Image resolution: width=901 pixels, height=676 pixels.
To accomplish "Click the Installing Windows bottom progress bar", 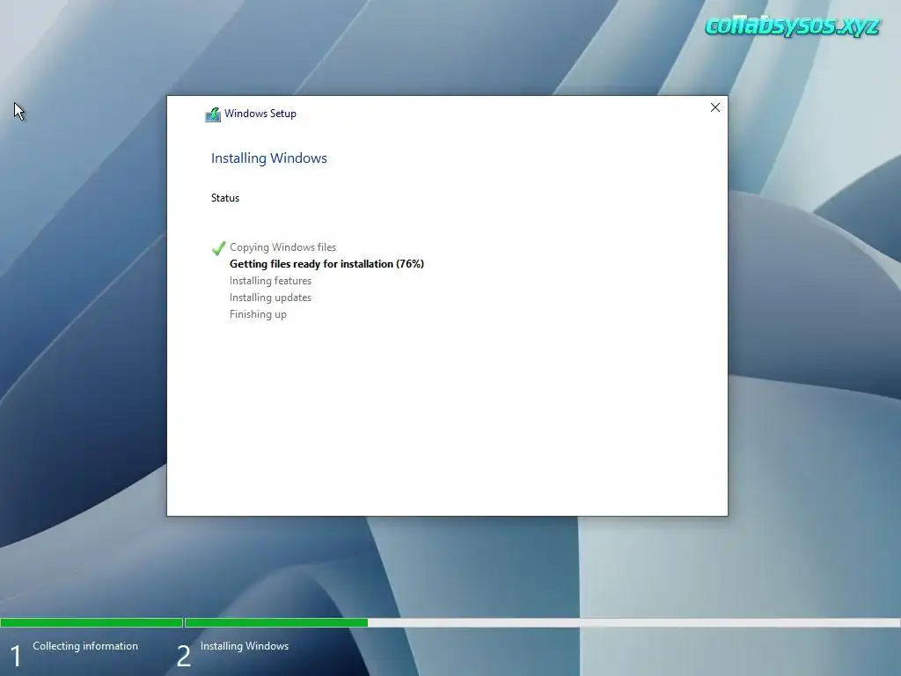I will pyautogui.click(x=542, y=622).
